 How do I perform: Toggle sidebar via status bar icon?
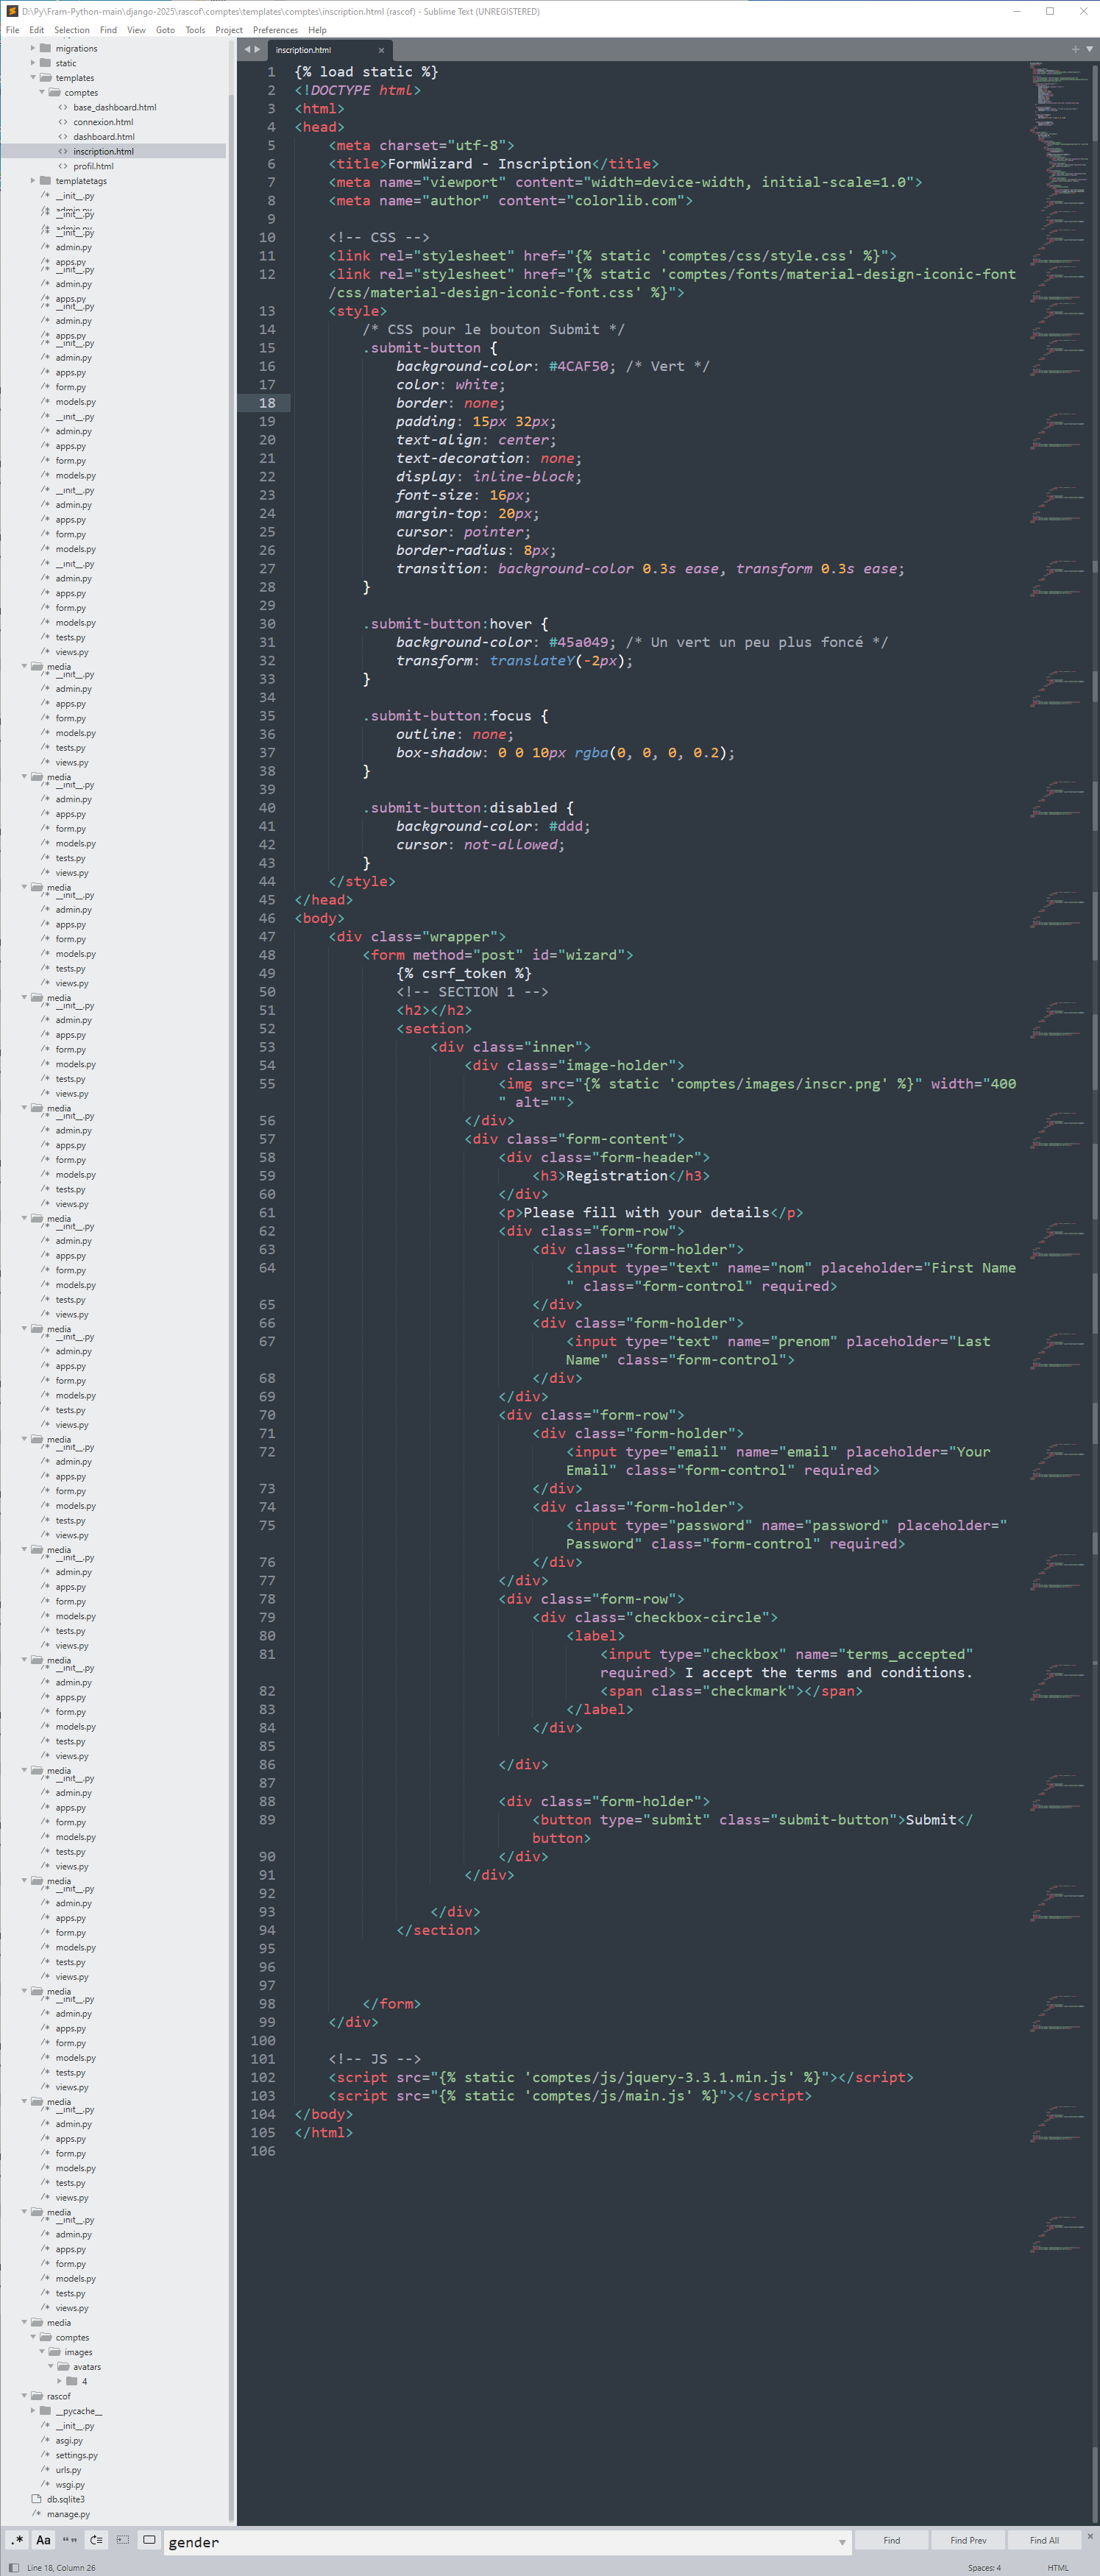coord(13,2568)
